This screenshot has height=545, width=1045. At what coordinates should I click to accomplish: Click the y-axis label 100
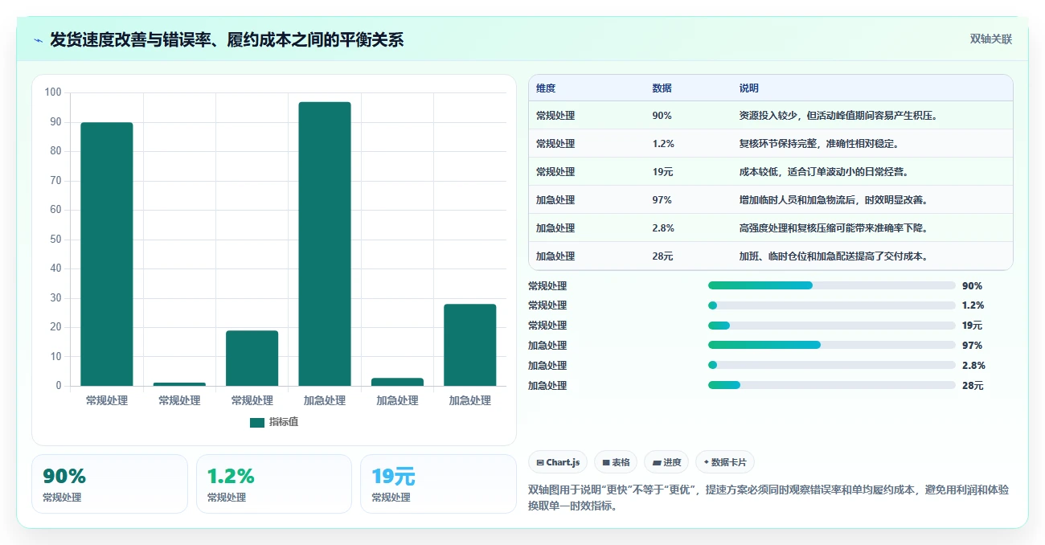click(53, 92)
